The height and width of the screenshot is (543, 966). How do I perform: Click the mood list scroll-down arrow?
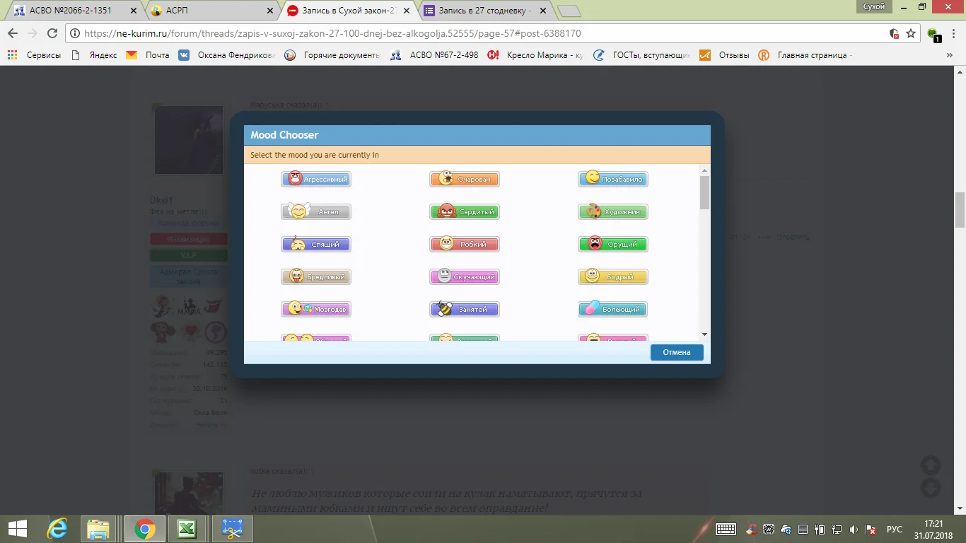tap(704, 334)
